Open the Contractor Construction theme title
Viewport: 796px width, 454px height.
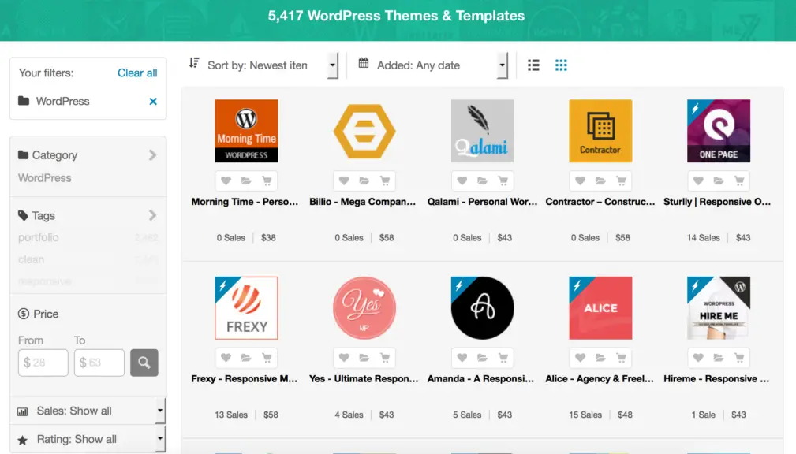(x=600, y=202)
